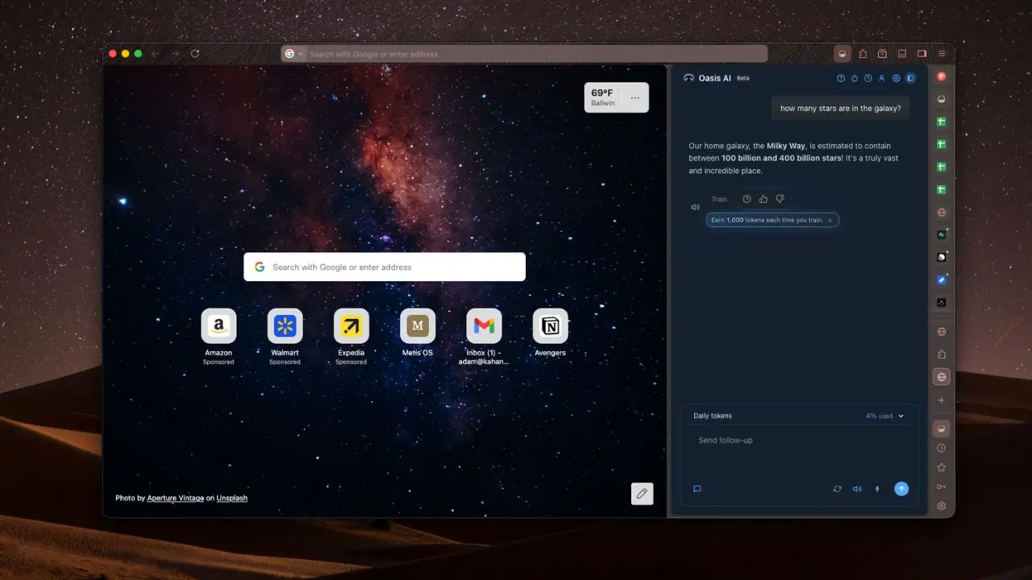The image size is (1032, 580).
Task: Open history via the sidebar clock icon
Action: click(x=941, y=448)
